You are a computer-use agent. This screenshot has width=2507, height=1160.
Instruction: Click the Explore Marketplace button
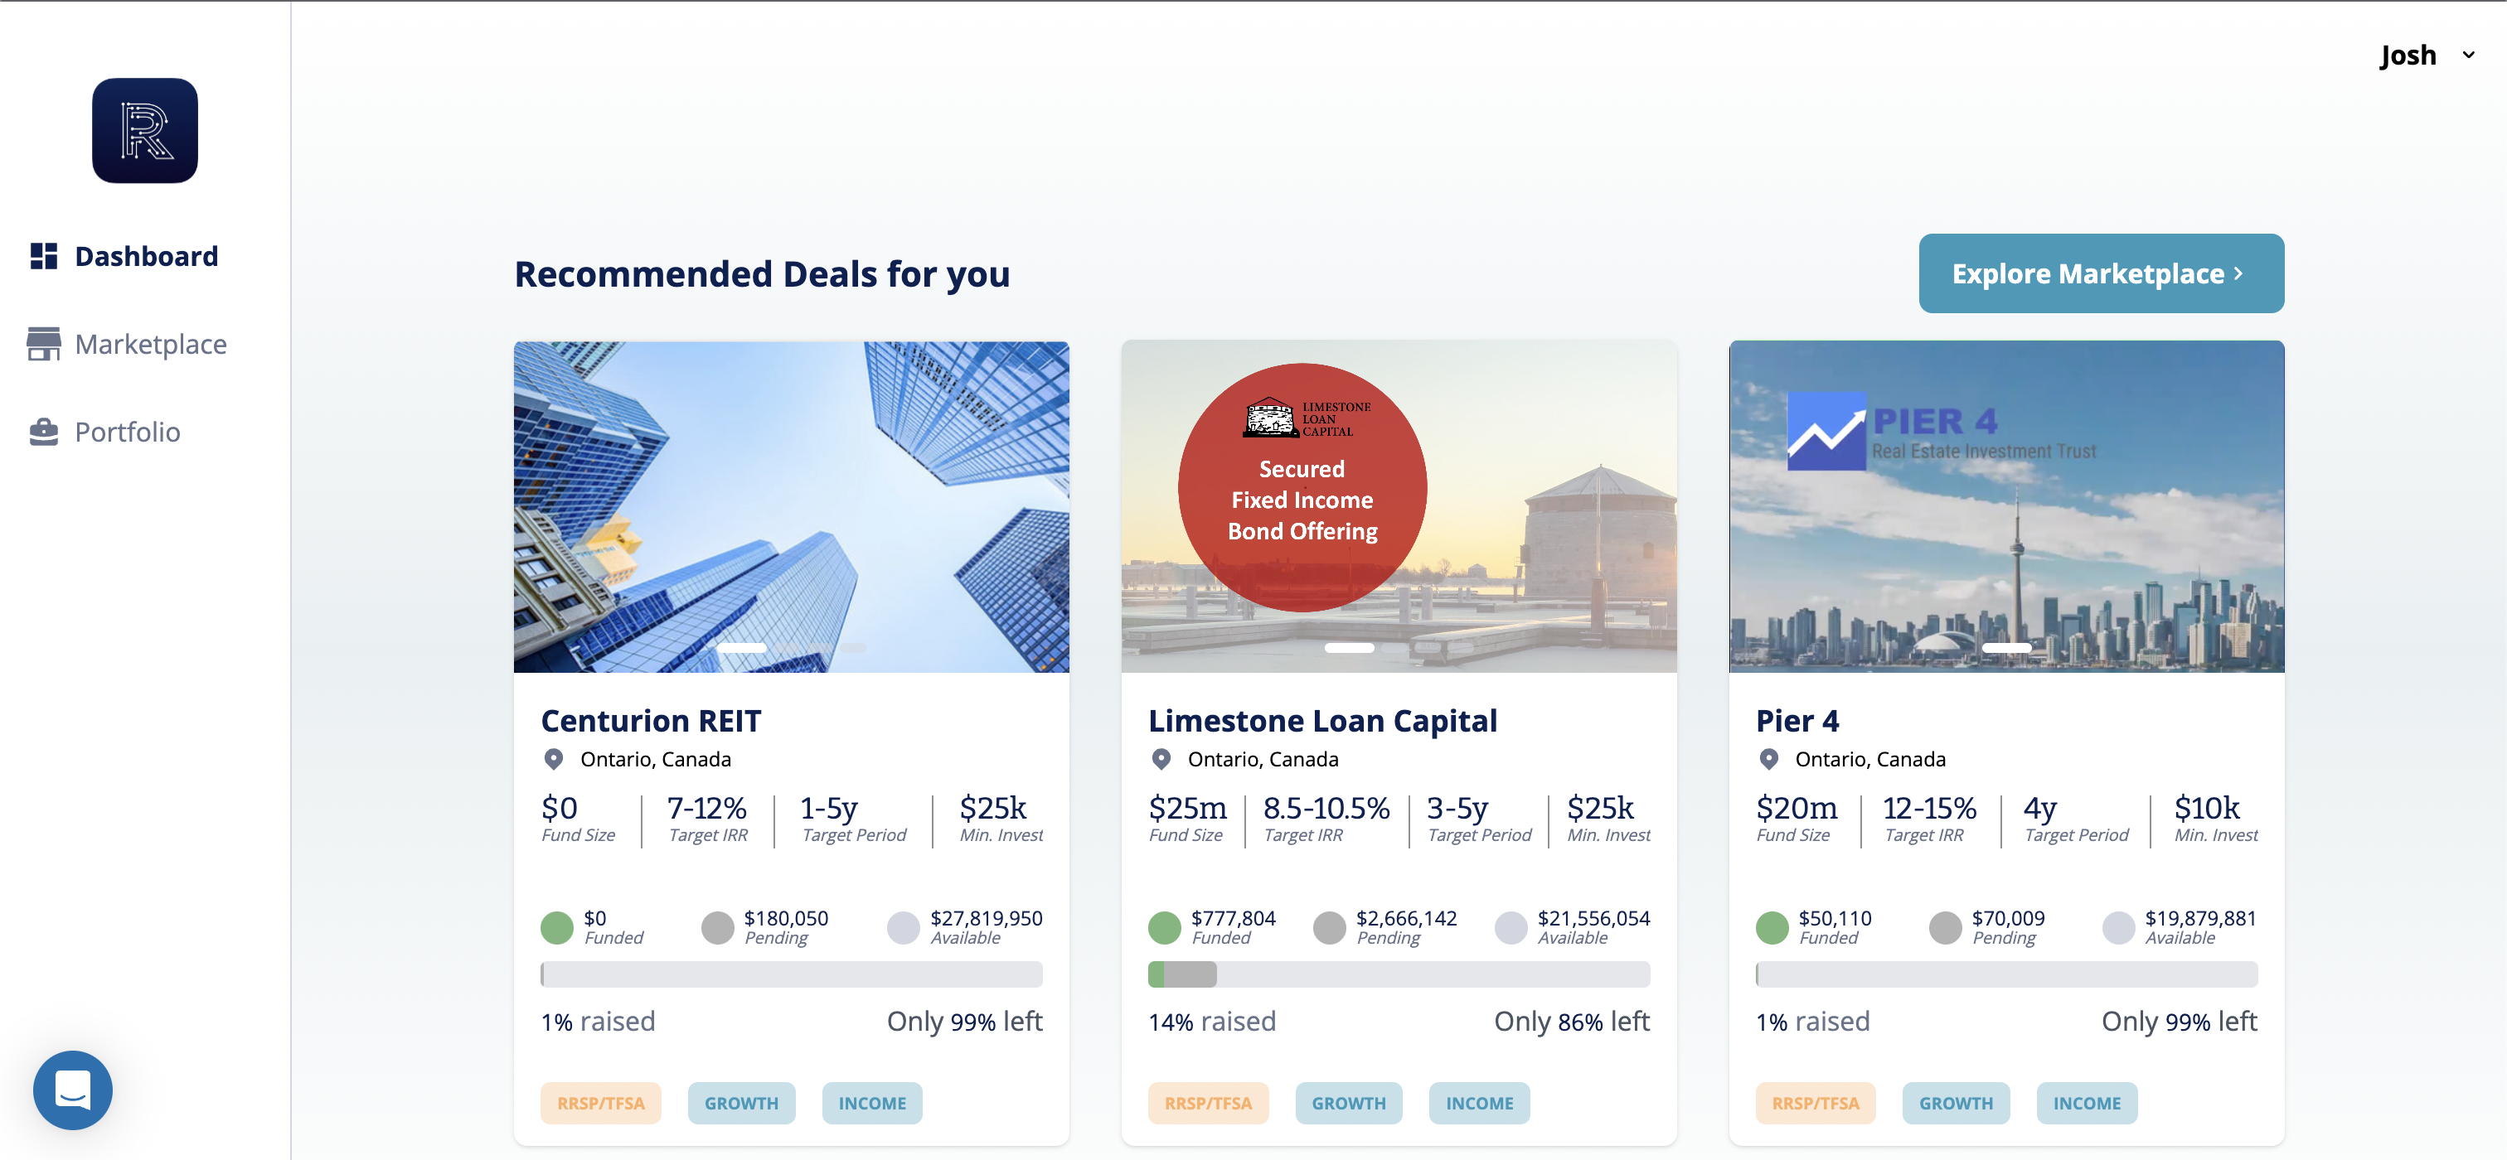click(2101, 273)
